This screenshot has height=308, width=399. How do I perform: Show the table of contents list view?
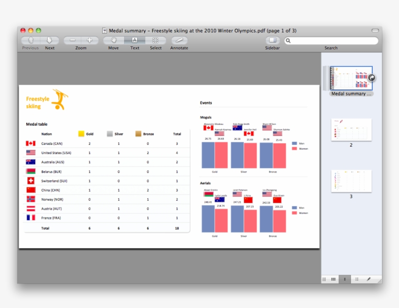click(357, 279)
